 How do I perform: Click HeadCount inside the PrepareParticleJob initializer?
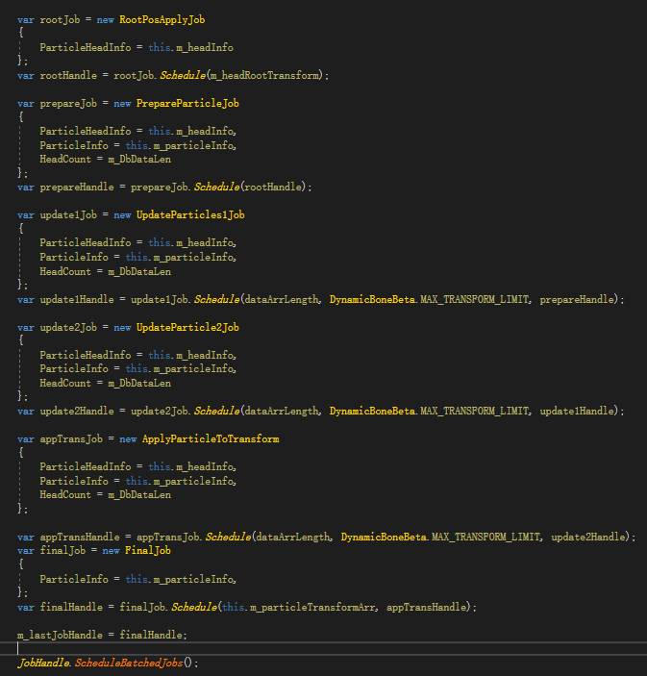pos(65,159)
